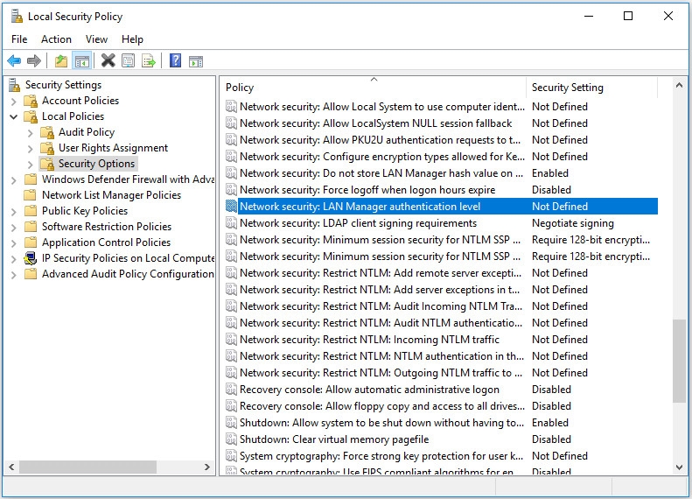Click tree pane horizontal scrollbar left arrow
Viewport: 692px width, 499px height.
[x=11, y=467]
